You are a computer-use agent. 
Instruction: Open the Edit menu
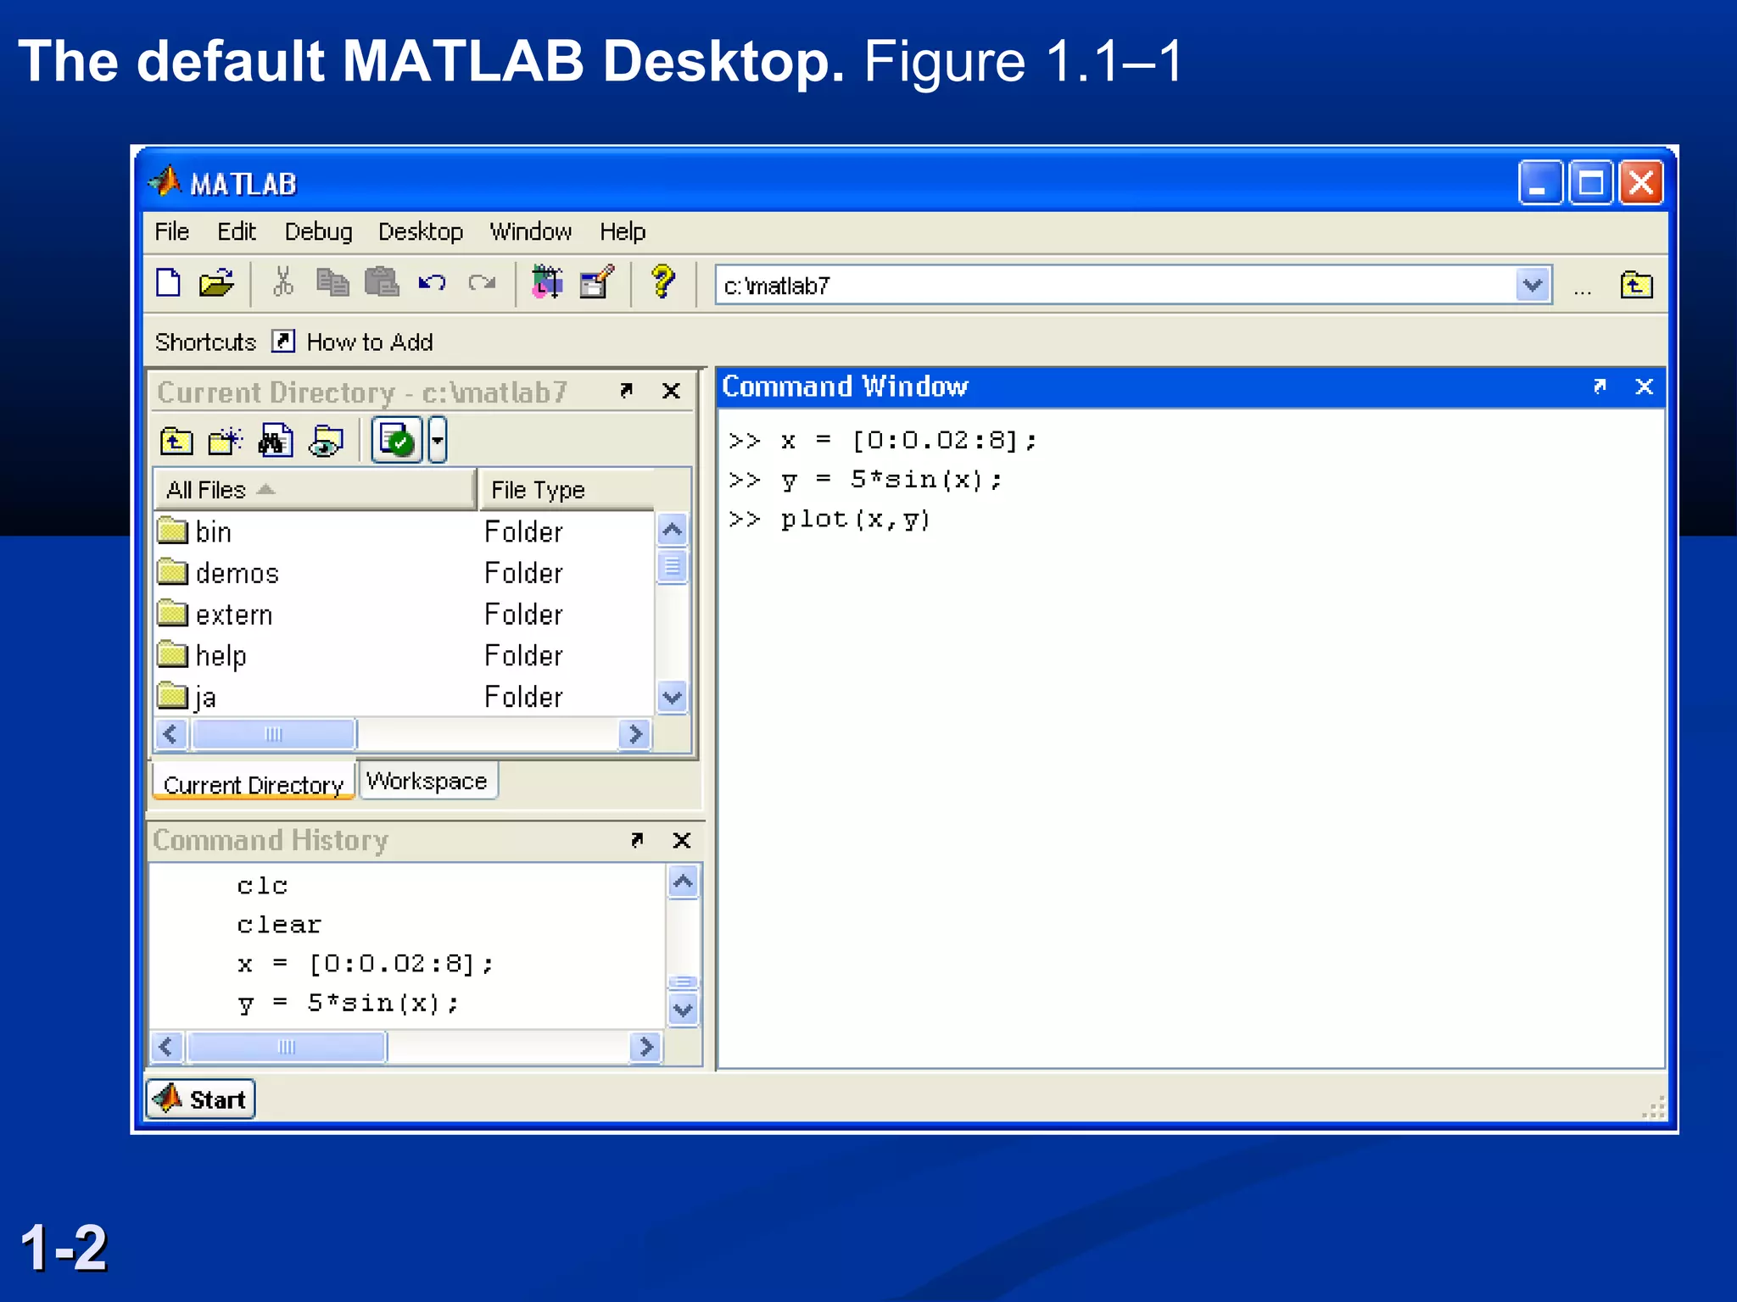pyautogui.click(x=237, y=231)
